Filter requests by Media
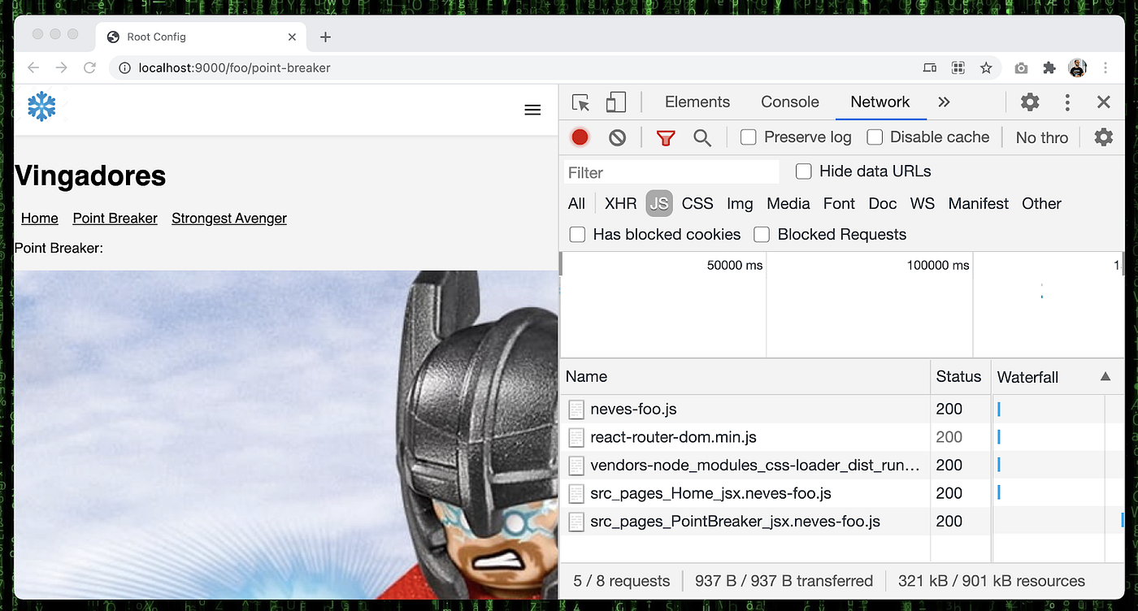 tap(788, 204)
